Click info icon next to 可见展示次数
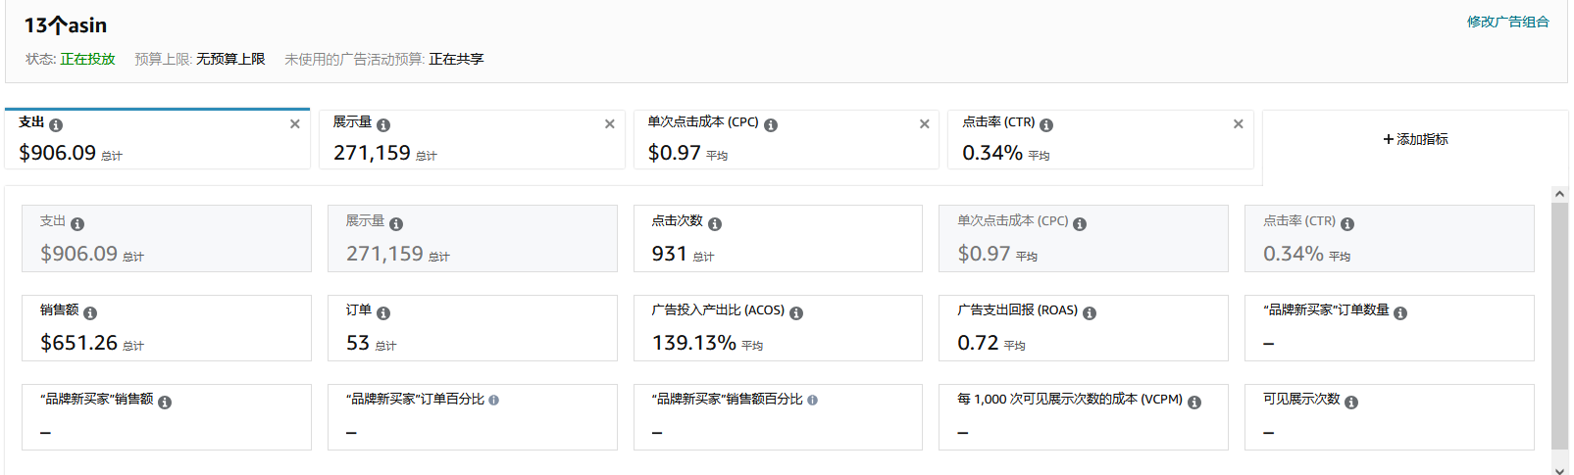This screenshot has width=1574, height=475. pyautogui.click(x=1351, y=403)
